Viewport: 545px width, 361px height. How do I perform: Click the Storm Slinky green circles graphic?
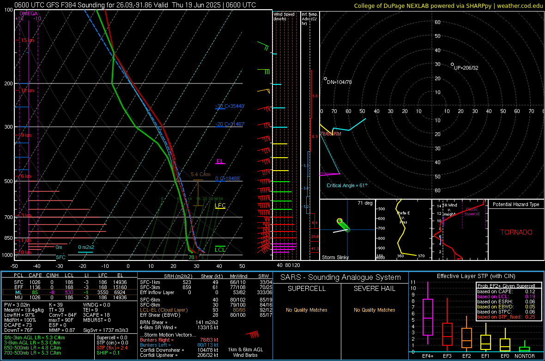pos(343,225)
